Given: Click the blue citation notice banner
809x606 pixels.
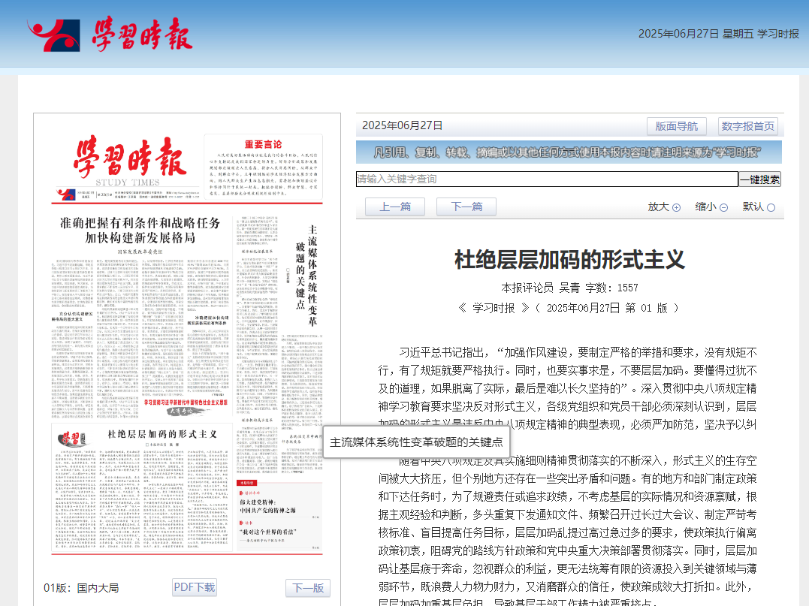Looking at the screenshot, I should coord(569,152).
